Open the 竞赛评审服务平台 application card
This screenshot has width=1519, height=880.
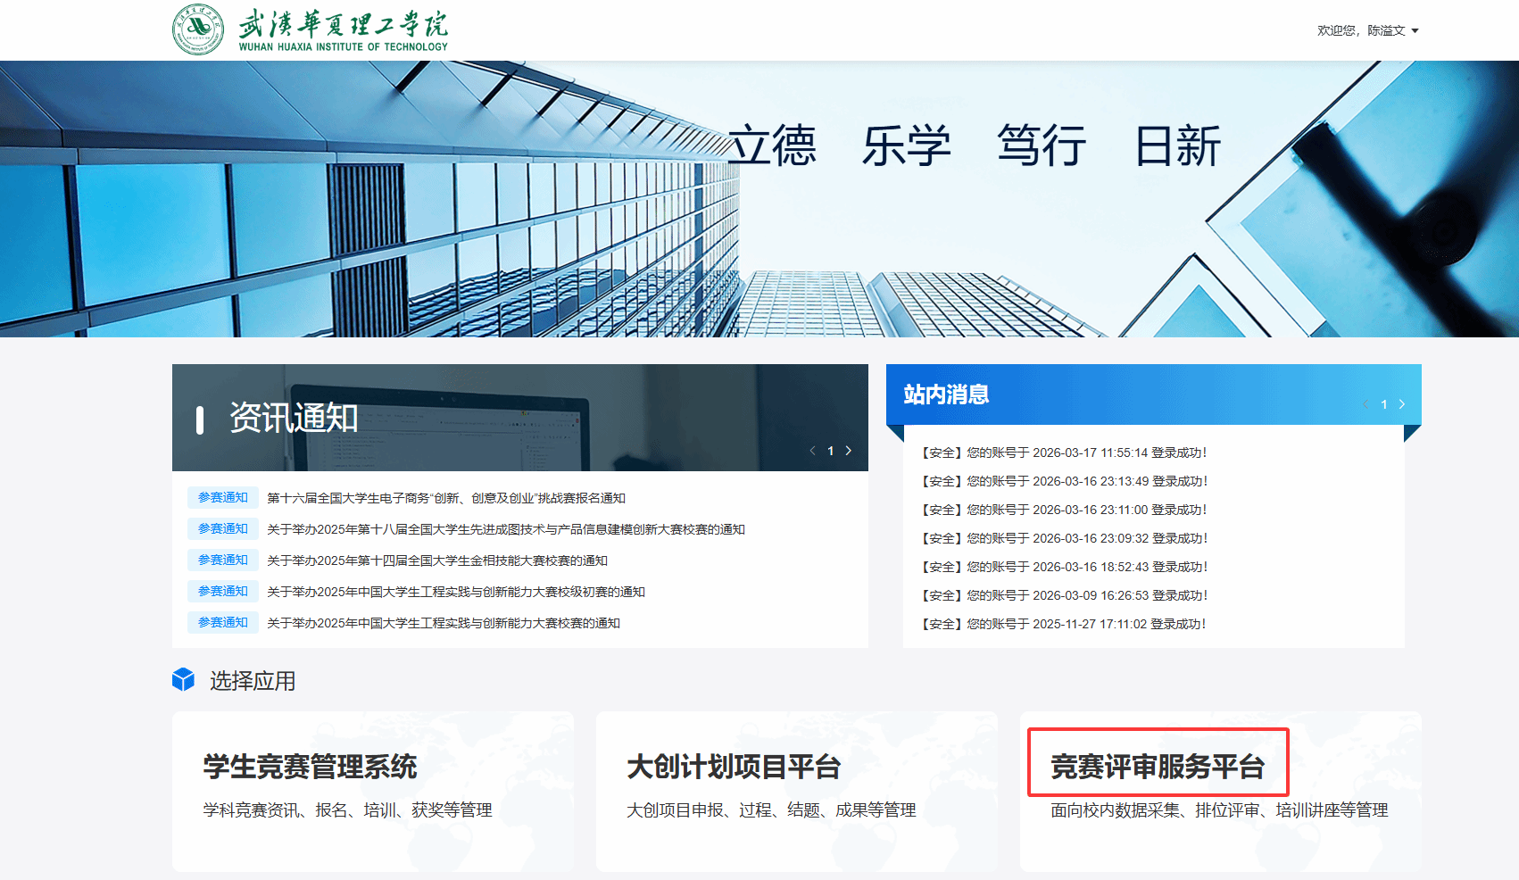pyautogui.click(x=1219, y=790)
